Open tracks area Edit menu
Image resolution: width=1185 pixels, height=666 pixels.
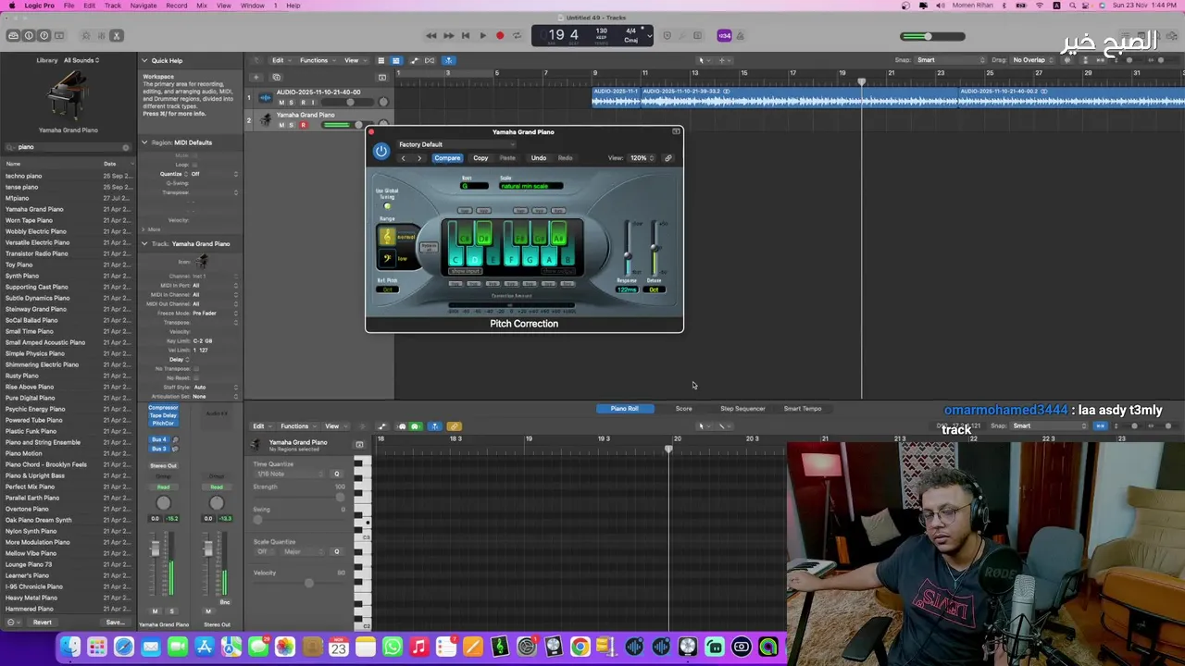[x=280, y=60]
